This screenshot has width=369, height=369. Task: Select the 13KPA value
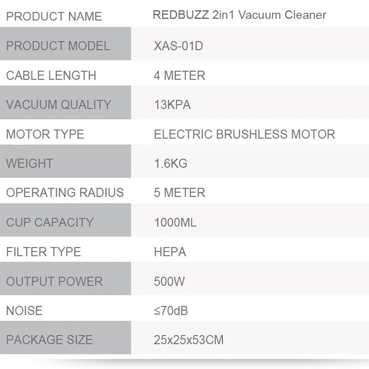(172, 105)
